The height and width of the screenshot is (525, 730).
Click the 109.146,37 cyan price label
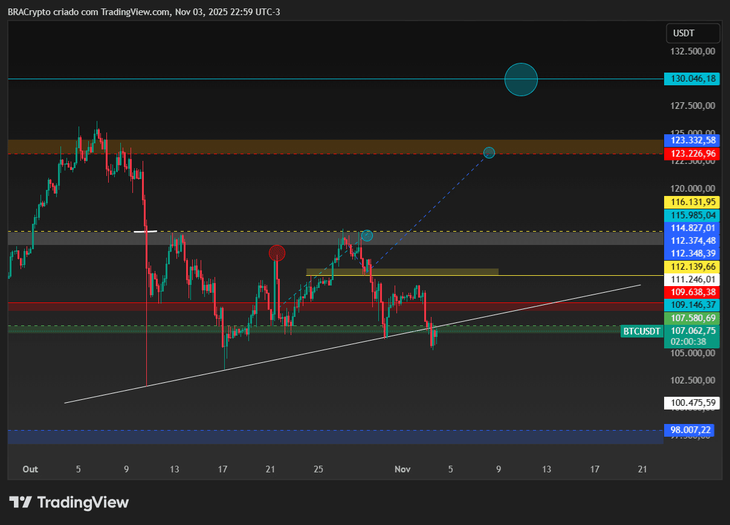tap(692, 305)
